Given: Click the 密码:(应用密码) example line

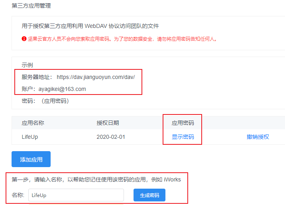Looking at the screenshot, I should [x=45, y=101].
